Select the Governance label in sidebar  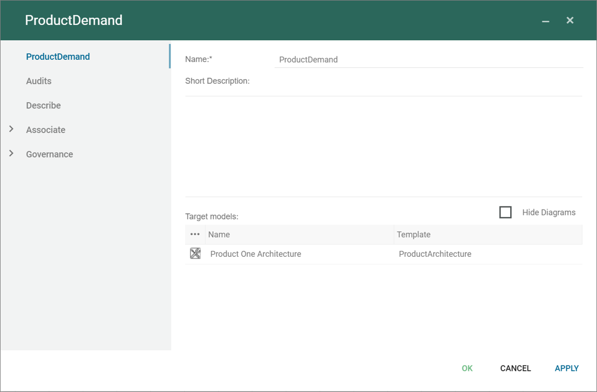[x=49, y=154]
